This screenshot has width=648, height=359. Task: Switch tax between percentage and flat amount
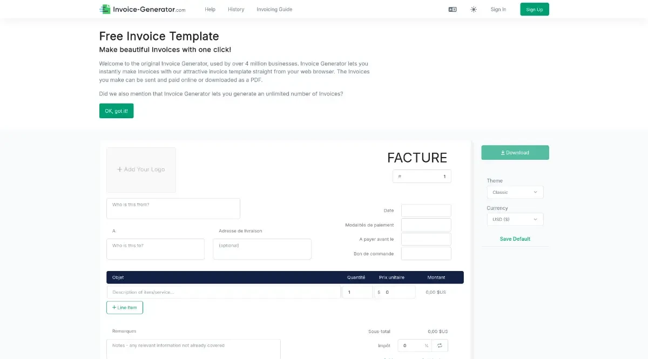click(x=440, y=345)
